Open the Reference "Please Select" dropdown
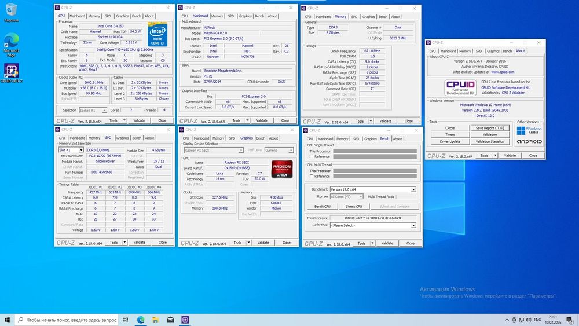 (x=413, y=225)
